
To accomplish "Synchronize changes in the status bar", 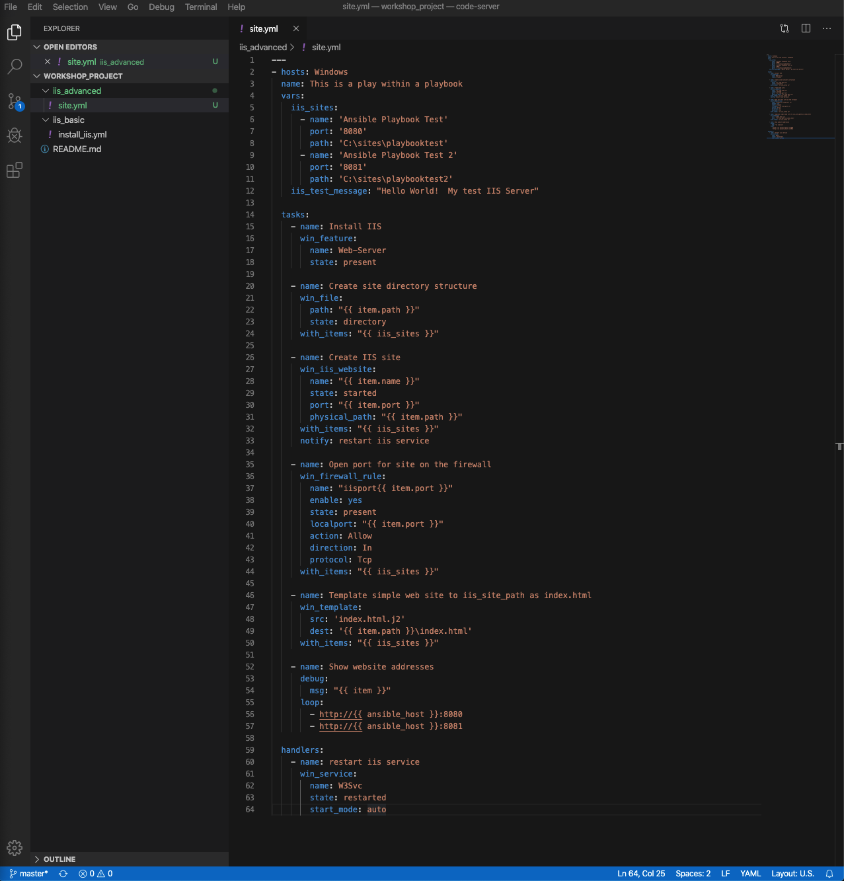I will (x=63, y=874).
